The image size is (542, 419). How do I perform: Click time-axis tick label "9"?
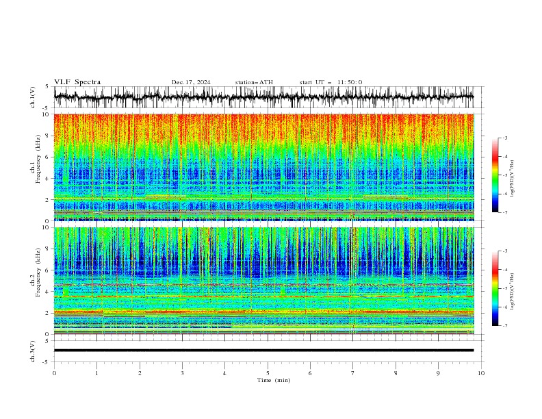[x=438, y=373]
